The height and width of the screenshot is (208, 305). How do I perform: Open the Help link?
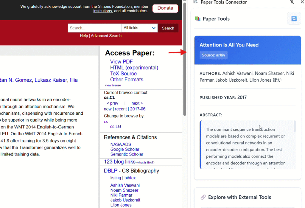(x=84, y=36)
